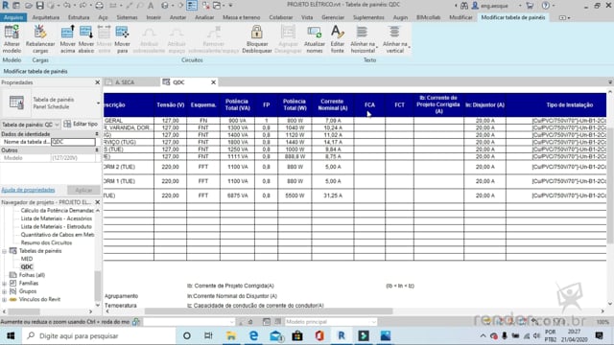Open Ajuda de propriedades link
The height and width of the screenshot is (345, 614).
click(28, 190)
